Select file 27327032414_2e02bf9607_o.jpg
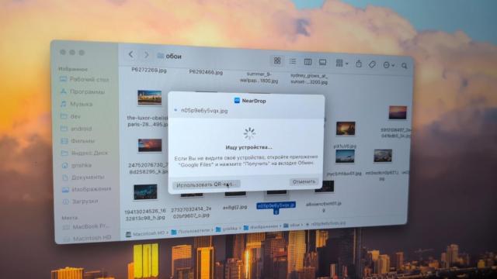This screenshot has width=497, height=279. (x=191, y=212)
